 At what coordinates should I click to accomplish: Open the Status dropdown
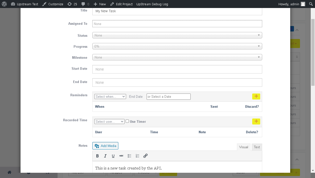(177, 35)
